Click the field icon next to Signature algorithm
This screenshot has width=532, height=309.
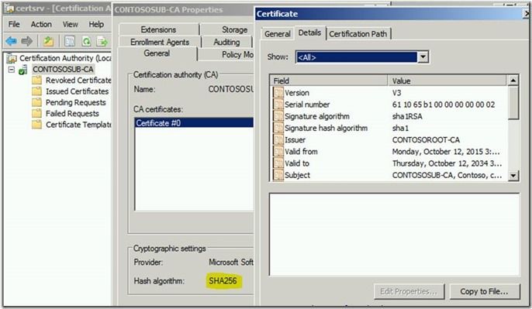278,116
